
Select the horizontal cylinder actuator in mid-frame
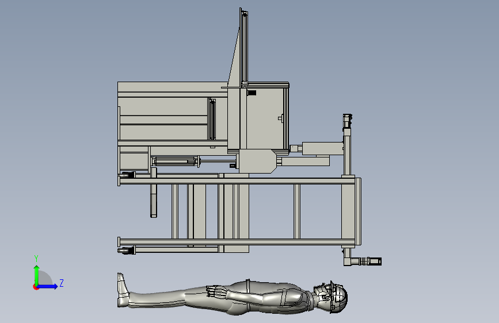point(176,161)
